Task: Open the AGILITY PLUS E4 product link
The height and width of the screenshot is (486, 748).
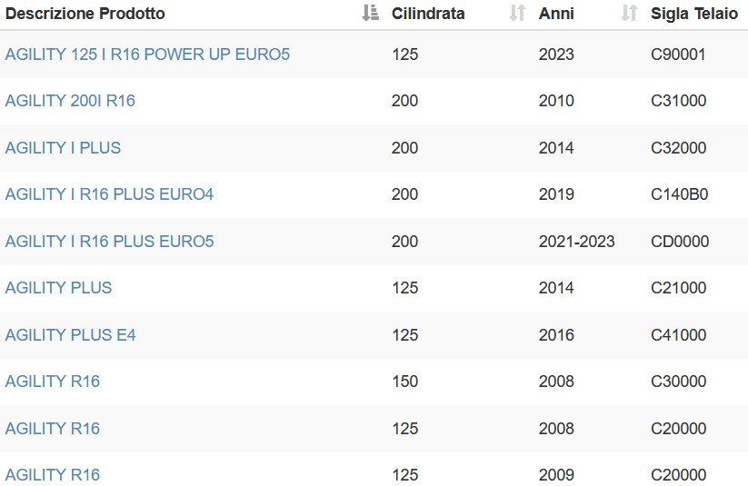Action: tap(70, 335)
